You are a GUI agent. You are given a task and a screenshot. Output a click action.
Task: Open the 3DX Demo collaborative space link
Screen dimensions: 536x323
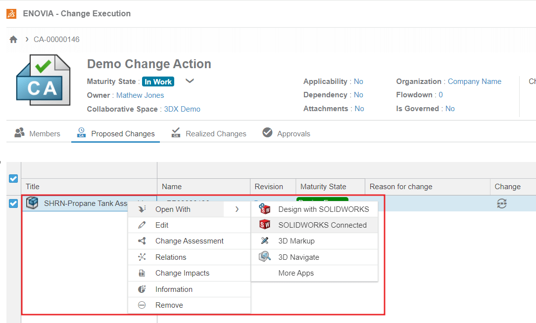pyautogui.click(x=182, y=109)
